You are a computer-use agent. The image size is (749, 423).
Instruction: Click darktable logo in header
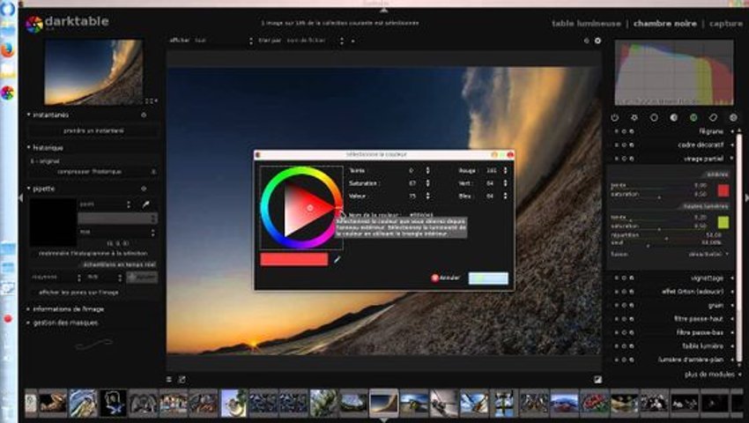click(x=34, y=24)
